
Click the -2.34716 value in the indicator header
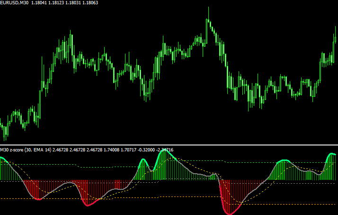163,150
